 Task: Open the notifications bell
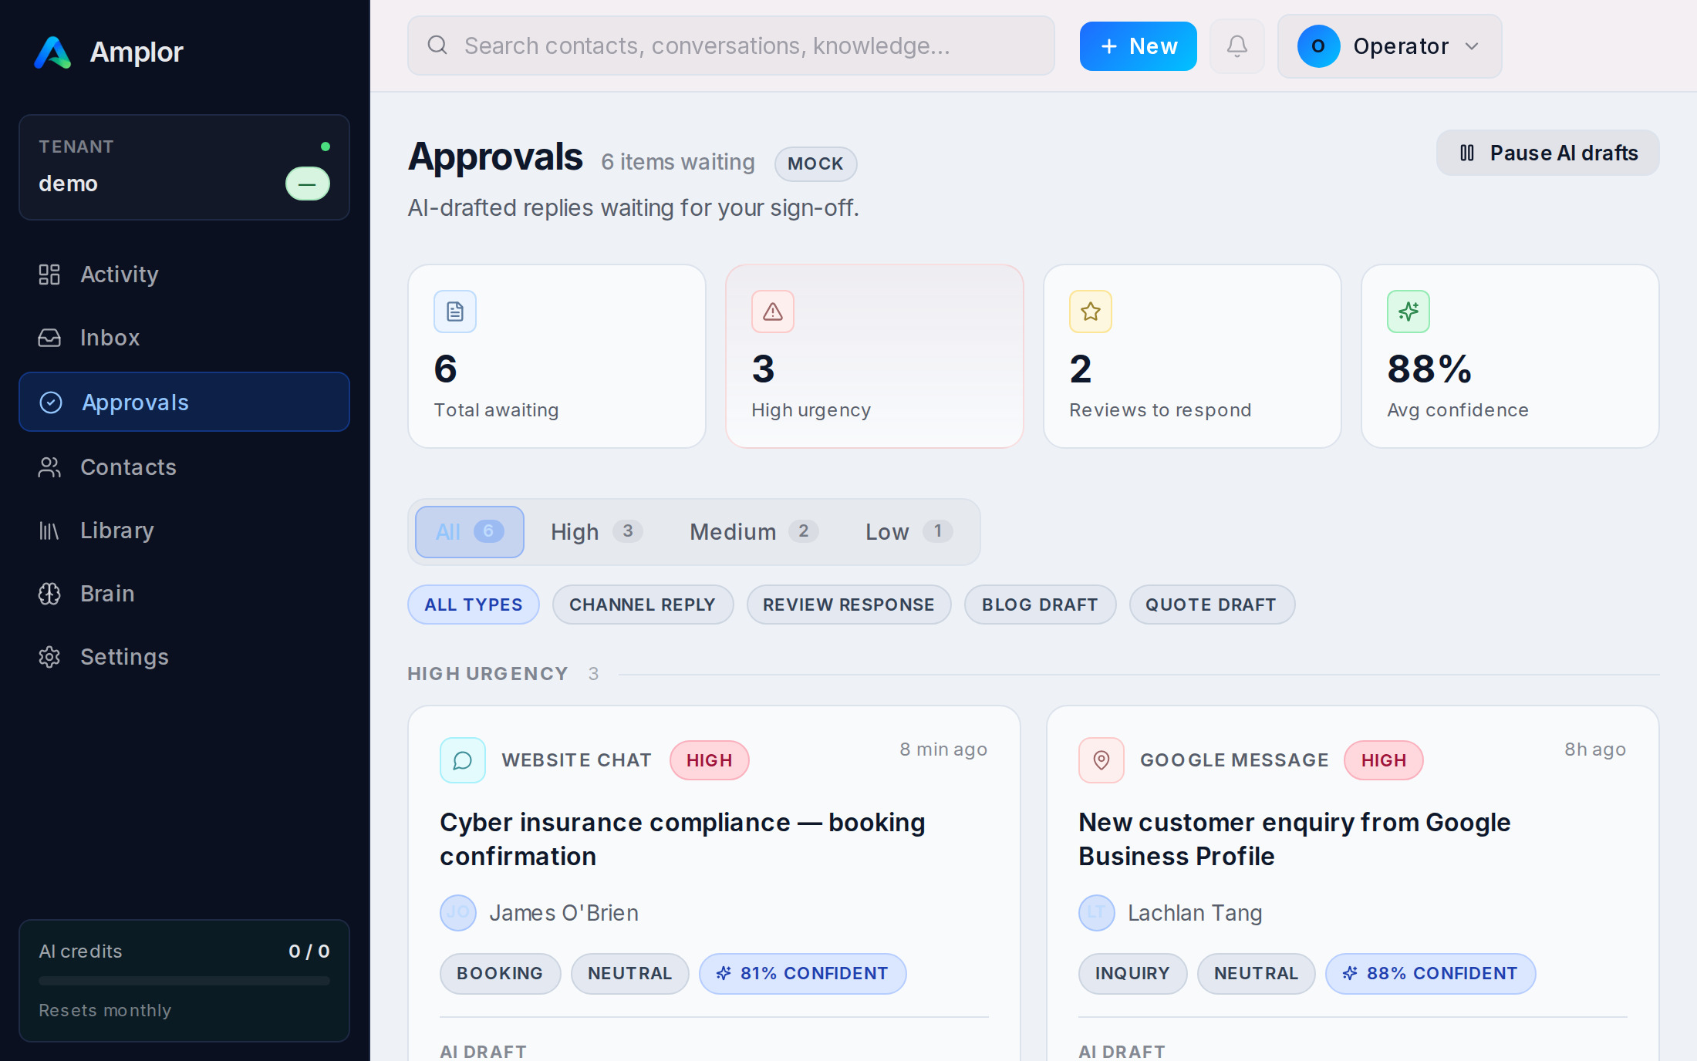(1236, 46)
